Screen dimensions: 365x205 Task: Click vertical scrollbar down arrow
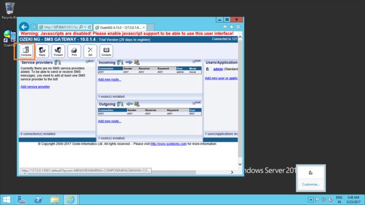[240, 164]
